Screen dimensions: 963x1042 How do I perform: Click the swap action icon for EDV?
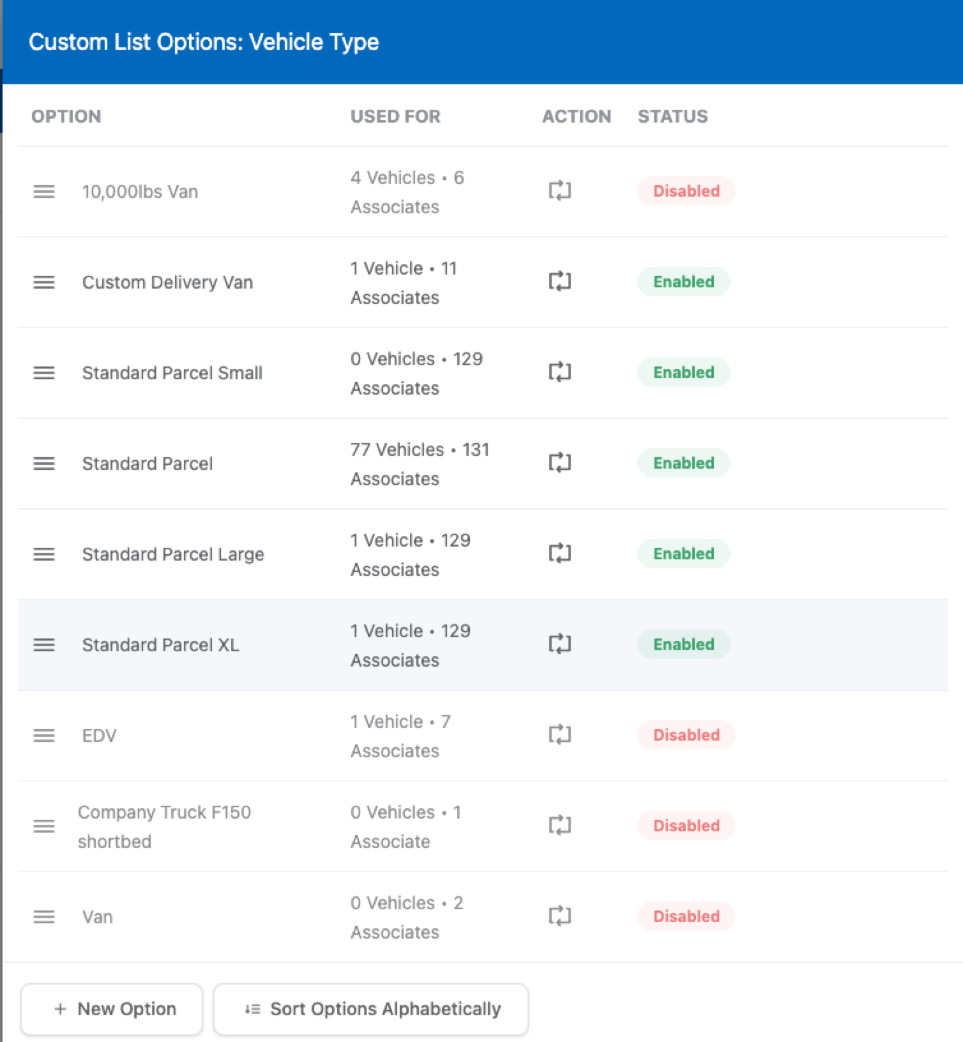click(x=559, y=735)
